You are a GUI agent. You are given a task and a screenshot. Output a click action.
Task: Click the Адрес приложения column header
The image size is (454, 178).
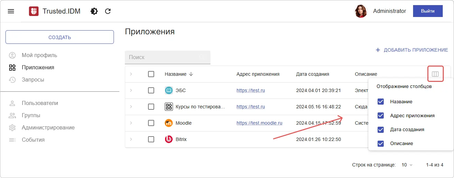click(x=258, y=74)
